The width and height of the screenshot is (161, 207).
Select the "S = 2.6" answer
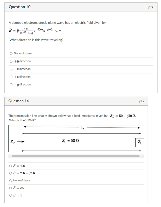10,166
